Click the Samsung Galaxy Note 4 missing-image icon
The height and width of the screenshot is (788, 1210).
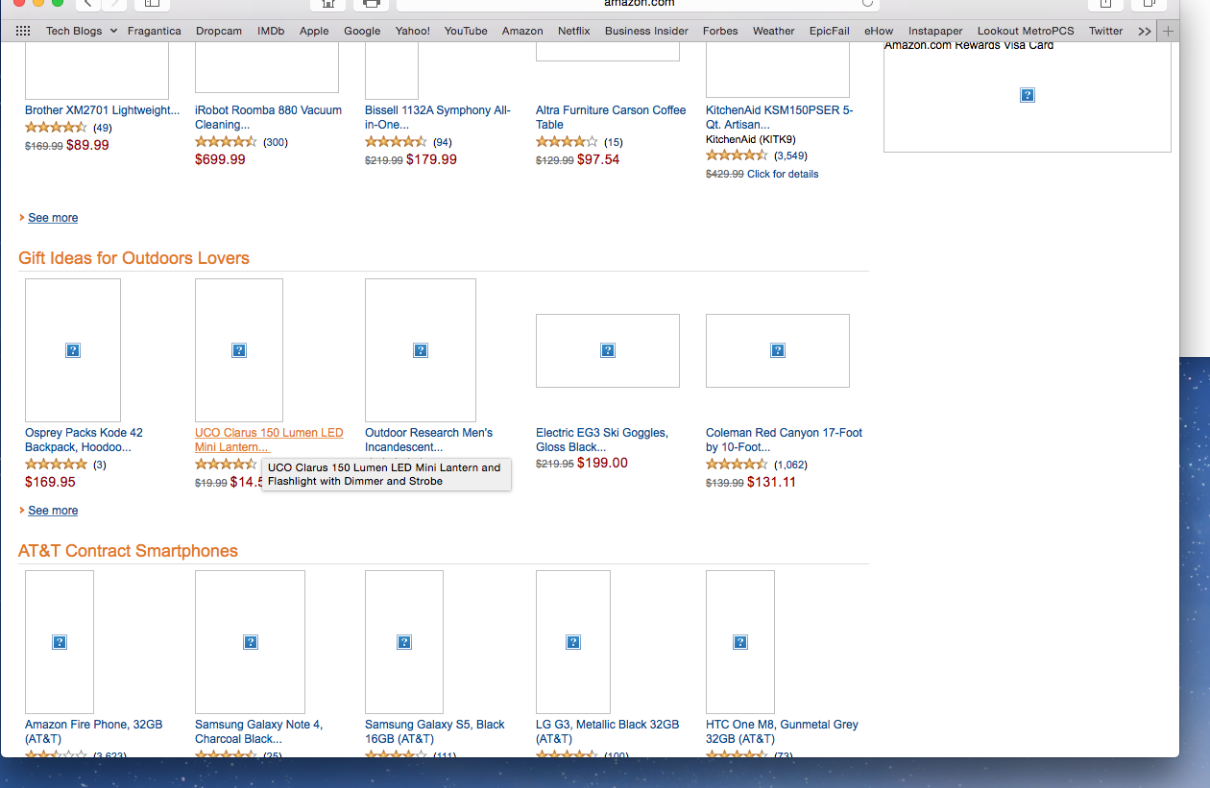[x=251, y=642]
